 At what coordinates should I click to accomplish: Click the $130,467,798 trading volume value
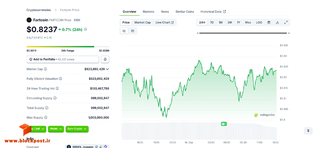tap(100, 89)
